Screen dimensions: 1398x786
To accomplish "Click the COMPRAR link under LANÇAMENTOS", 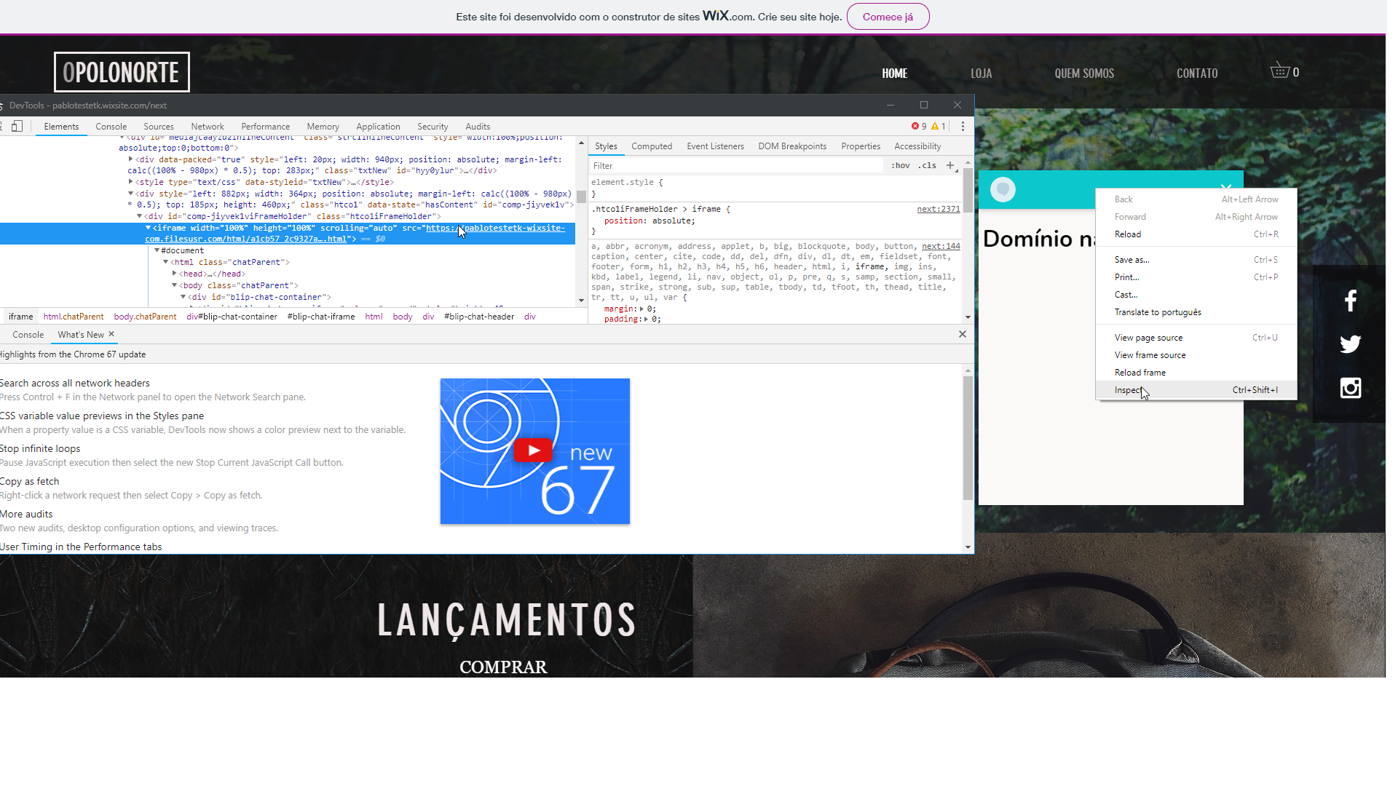I will 503,667.
